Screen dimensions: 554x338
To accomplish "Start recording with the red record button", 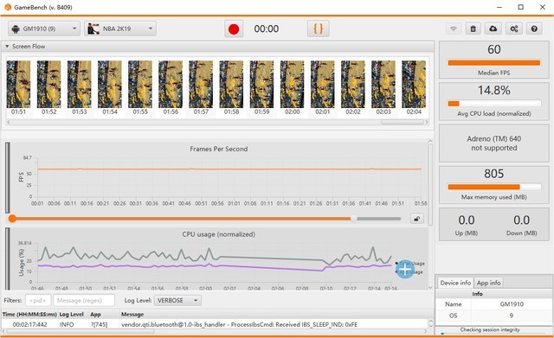I will (x=234, y=29).
